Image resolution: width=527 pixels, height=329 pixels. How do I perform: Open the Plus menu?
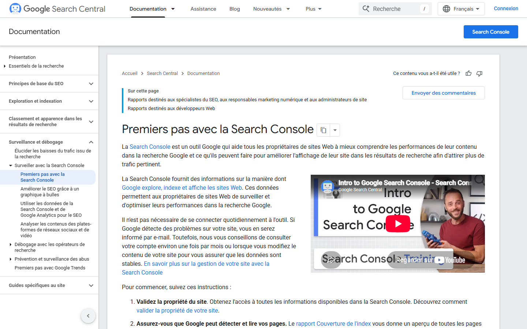coord(314,9)
